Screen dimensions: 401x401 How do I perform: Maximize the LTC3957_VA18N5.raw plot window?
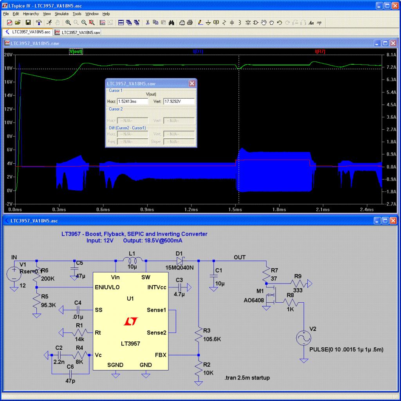385,43
